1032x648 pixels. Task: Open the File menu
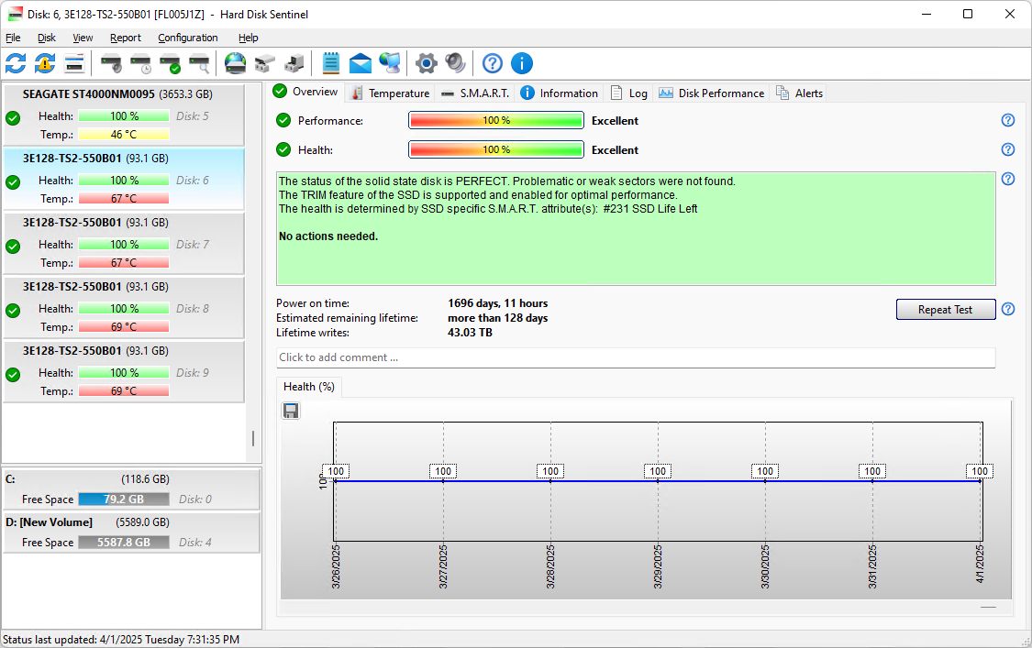[13, 38]
